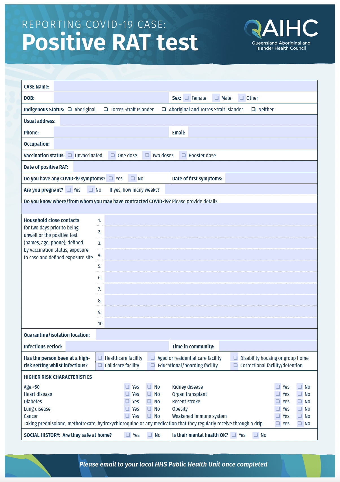Click household close contact field 10
The image size is (340, 482).
(x=211, y=323)
